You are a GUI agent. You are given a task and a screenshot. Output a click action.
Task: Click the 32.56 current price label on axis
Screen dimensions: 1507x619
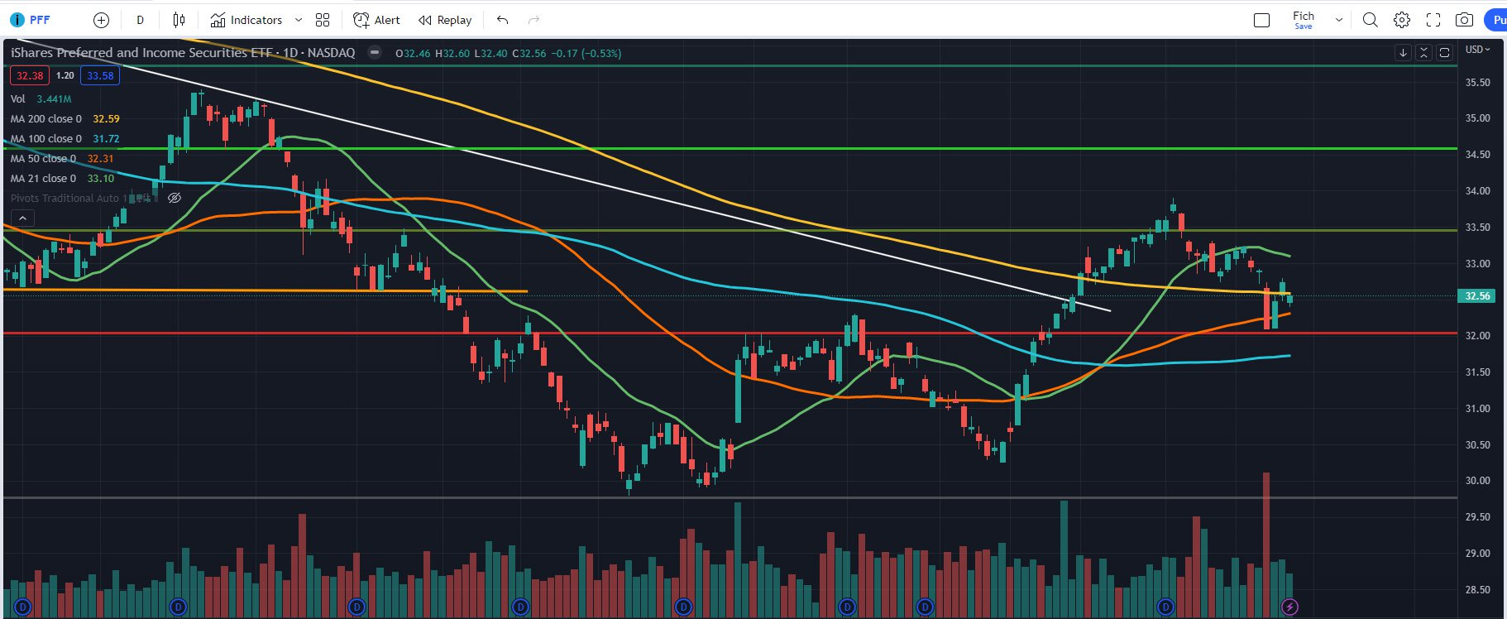(1476, 295)
